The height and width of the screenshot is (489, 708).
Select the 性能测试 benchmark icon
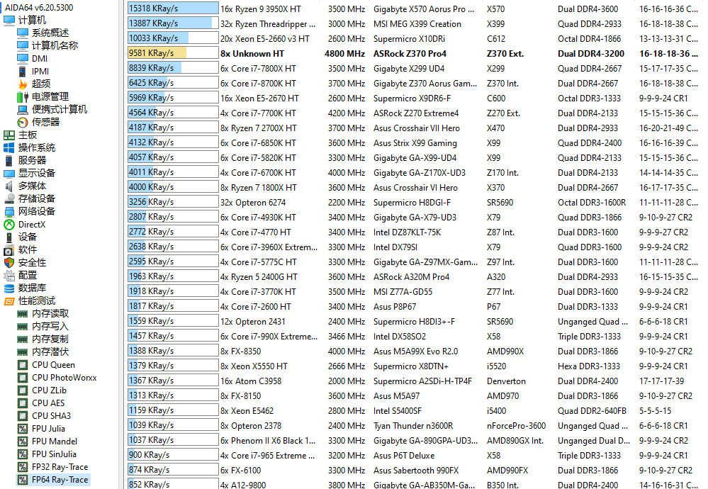click(9, 301)
